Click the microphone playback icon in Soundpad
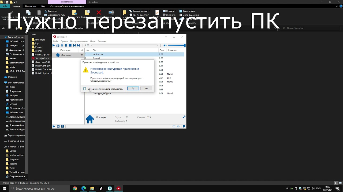The height and width of the screenshot is (192, 343). (x=62, y=45)
